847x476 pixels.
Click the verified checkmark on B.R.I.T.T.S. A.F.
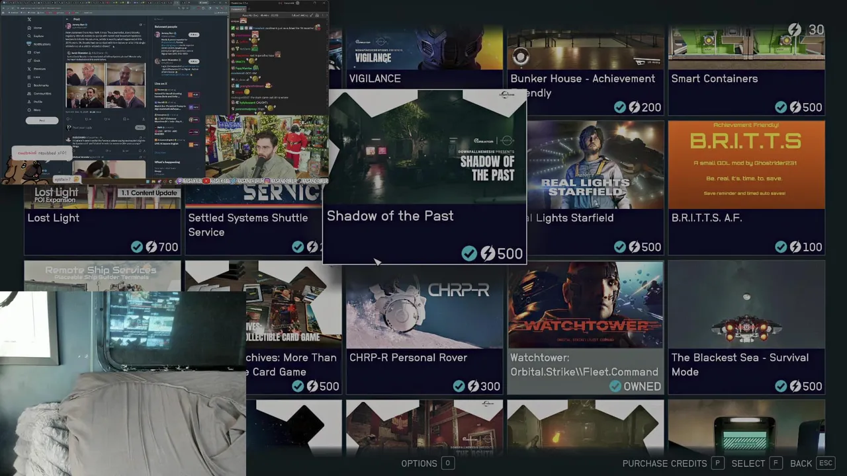tap(781, 247)
